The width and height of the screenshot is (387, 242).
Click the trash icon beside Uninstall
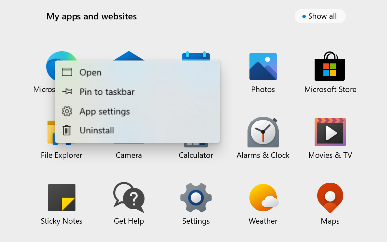(x=67, y=130)
